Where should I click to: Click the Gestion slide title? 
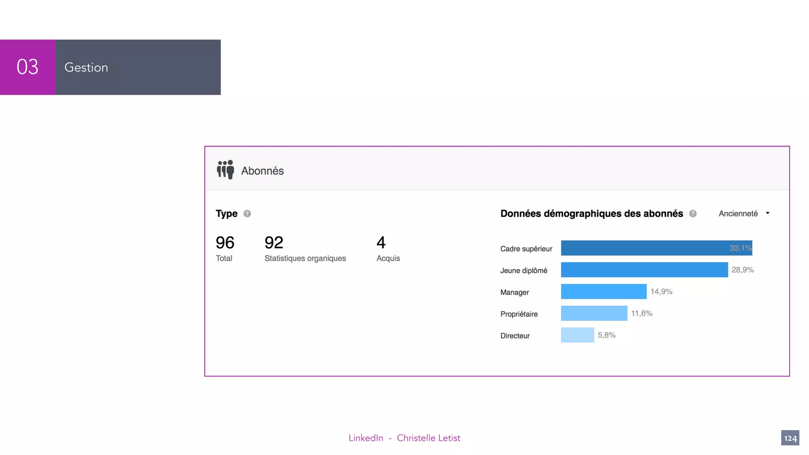click(x=86, y=67)
